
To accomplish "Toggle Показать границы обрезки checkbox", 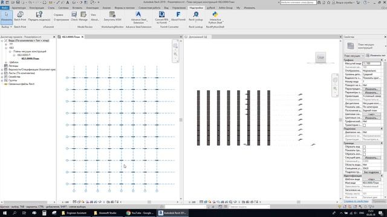I will click(364, 150).
